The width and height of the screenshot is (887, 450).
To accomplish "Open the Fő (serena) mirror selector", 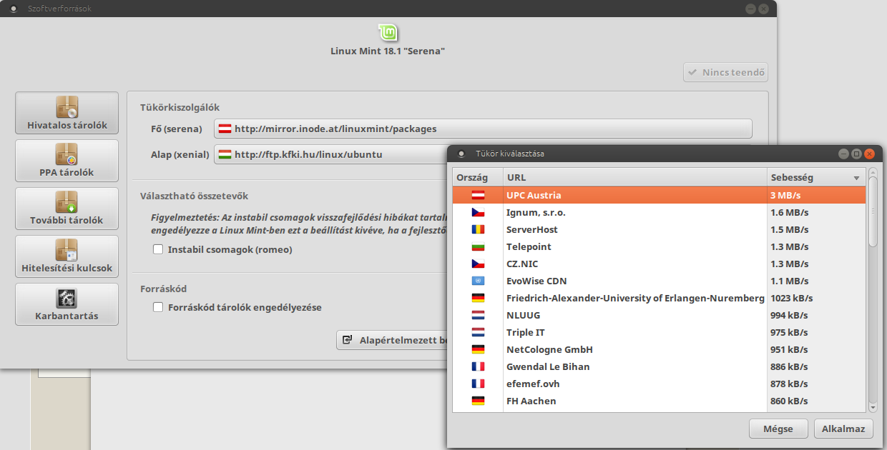I will [x=483, y=129].
